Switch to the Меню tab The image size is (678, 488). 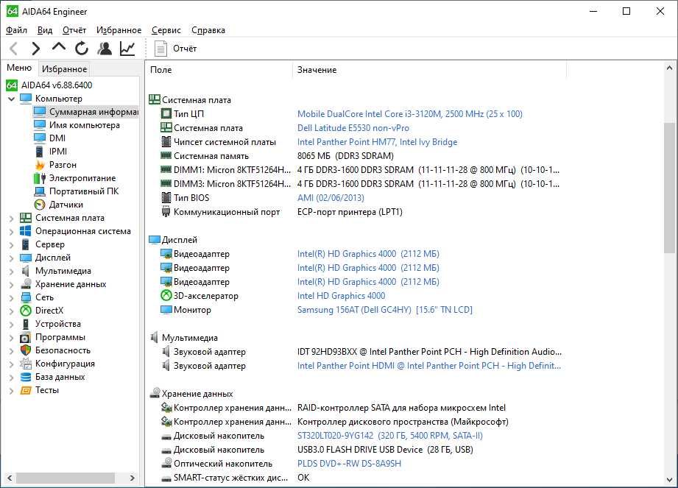point(19,68)
